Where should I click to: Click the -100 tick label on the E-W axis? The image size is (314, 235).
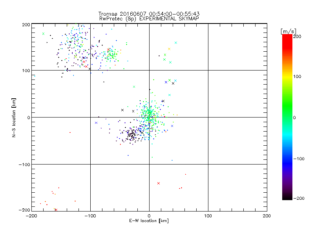90,216
